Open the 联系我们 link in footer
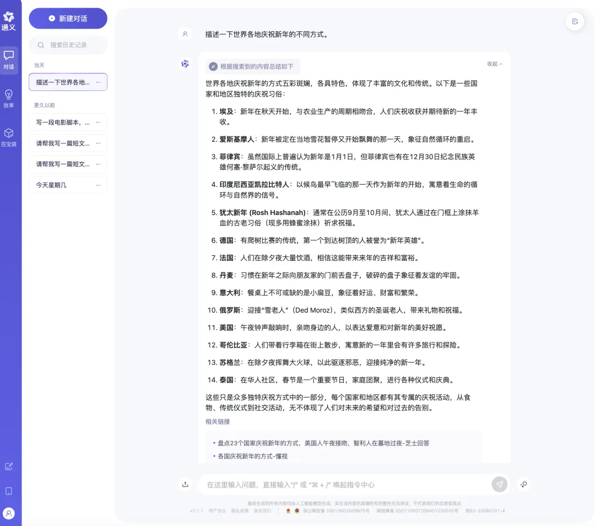595x526 pixels. (x=263, y=511)
